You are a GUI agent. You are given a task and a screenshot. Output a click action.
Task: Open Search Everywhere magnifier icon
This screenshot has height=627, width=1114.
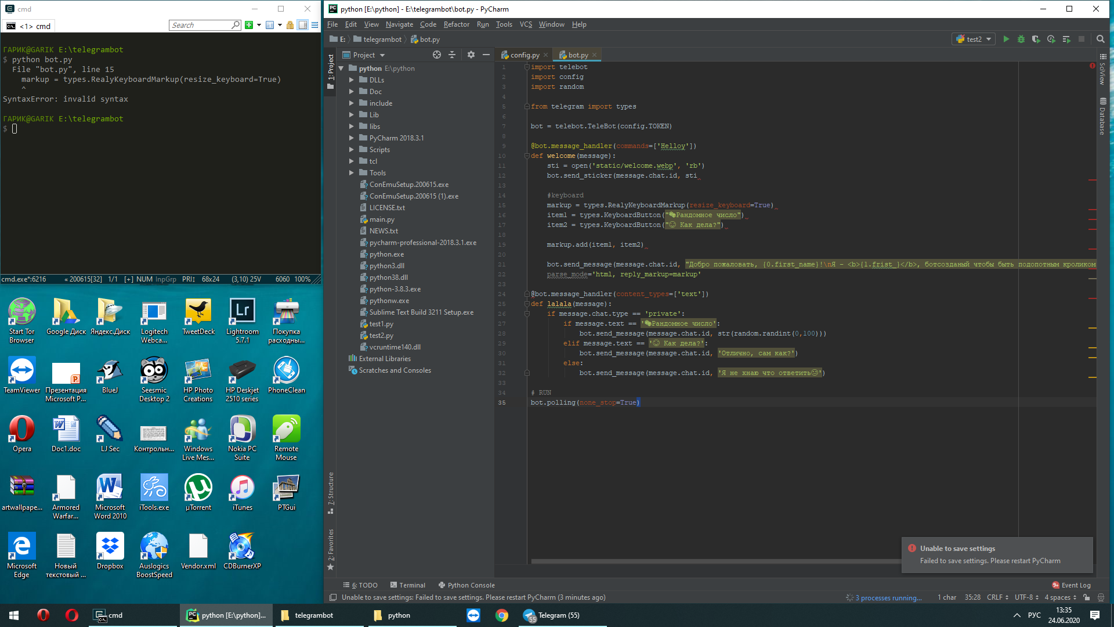[x=1101, y=39]
